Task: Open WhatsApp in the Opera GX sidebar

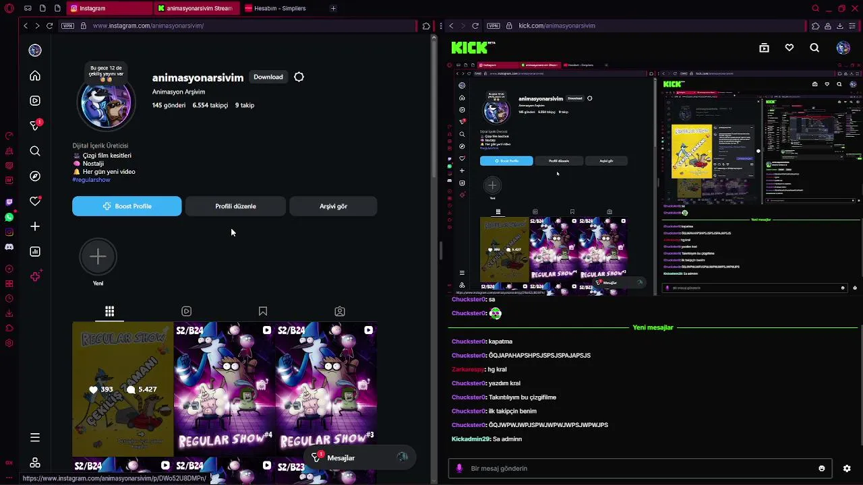Action: [9, 217]
